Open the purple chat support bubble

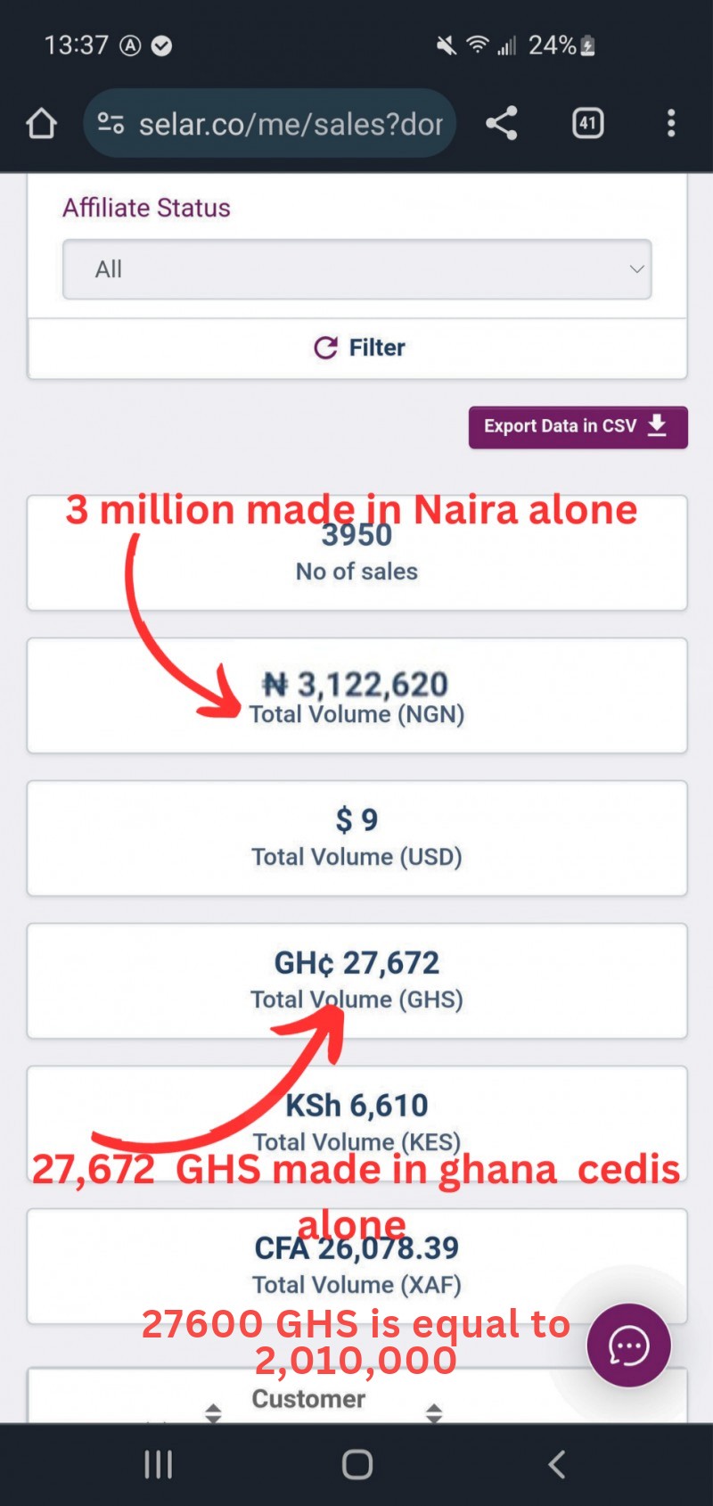coord(628,1346)
